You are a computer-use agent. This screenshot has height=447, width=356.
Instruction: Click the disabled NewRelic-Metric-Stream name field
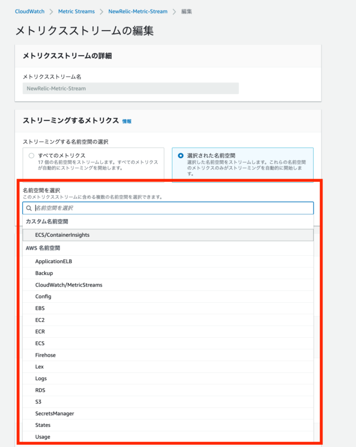(x=131, y=89)
